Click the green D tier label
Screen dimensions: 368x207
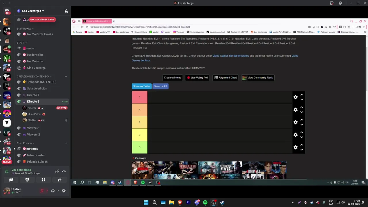(x=139, y=147)
